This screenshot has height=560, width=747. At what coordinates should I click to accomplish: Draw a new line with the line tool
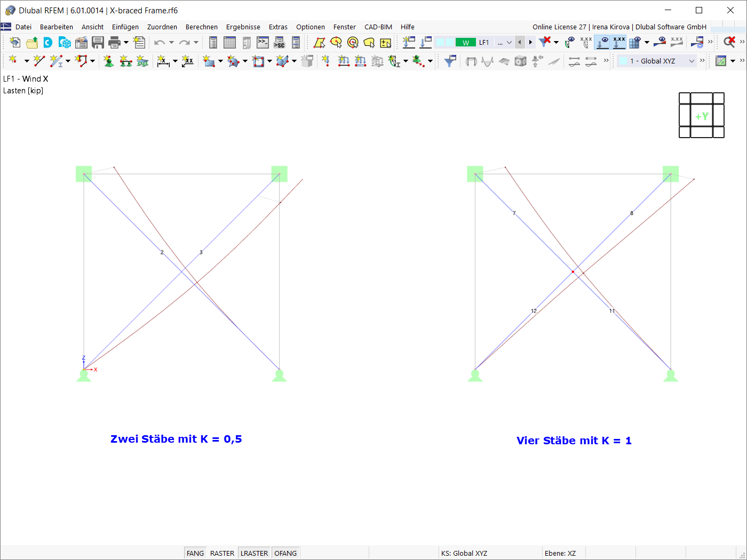(x=38, y=61)
